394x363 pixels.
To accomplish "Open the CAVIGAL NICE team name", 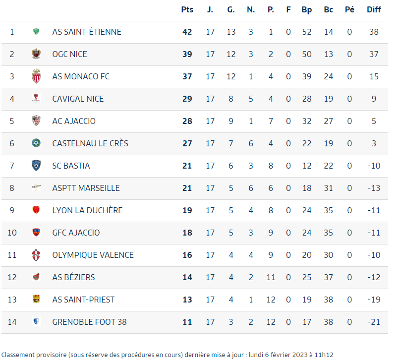I will [78, 99].
